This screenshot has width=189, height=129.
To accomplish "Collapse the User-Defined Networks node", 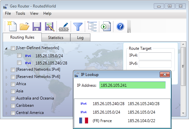I will click(6, 48).
